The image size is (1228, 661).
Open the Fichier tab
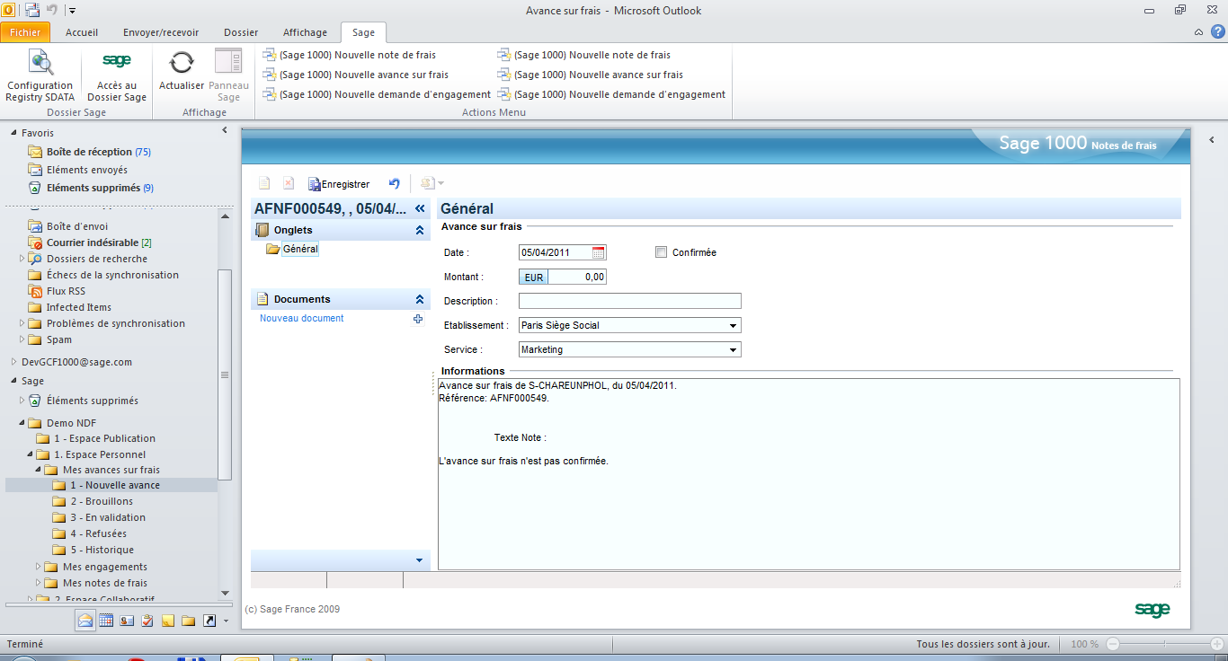coord(25,32)
